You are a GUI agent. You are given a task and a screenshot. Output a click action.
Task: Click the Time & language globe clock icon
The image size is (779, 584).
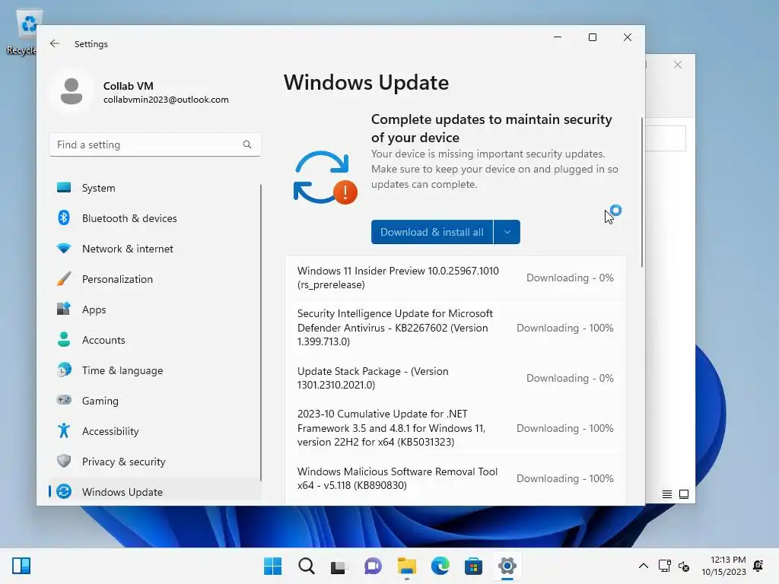(64, 370)
